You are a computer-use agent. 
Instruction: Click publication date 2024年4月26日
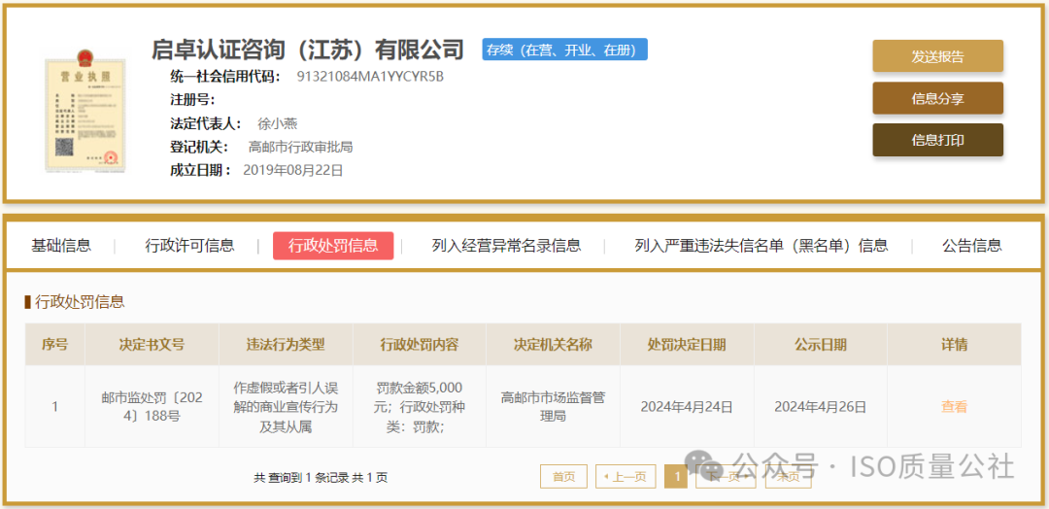(x=821, y=407)
